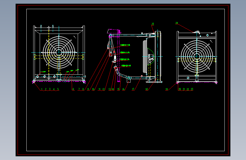The height and width of the screenshot is (160, 246).
Task: Select part callout number 3
Action: [x=50, y=89]
